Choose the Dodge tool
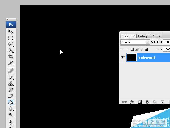This screenshot has height=128, width=170. [x=11, y=115]
